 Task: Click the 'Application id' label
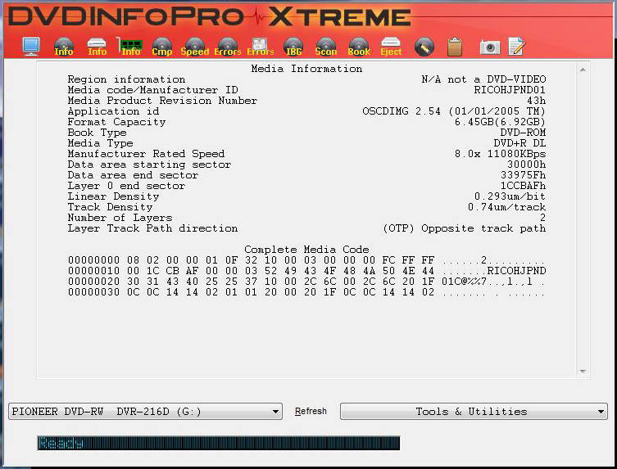(x=113, y=111)
